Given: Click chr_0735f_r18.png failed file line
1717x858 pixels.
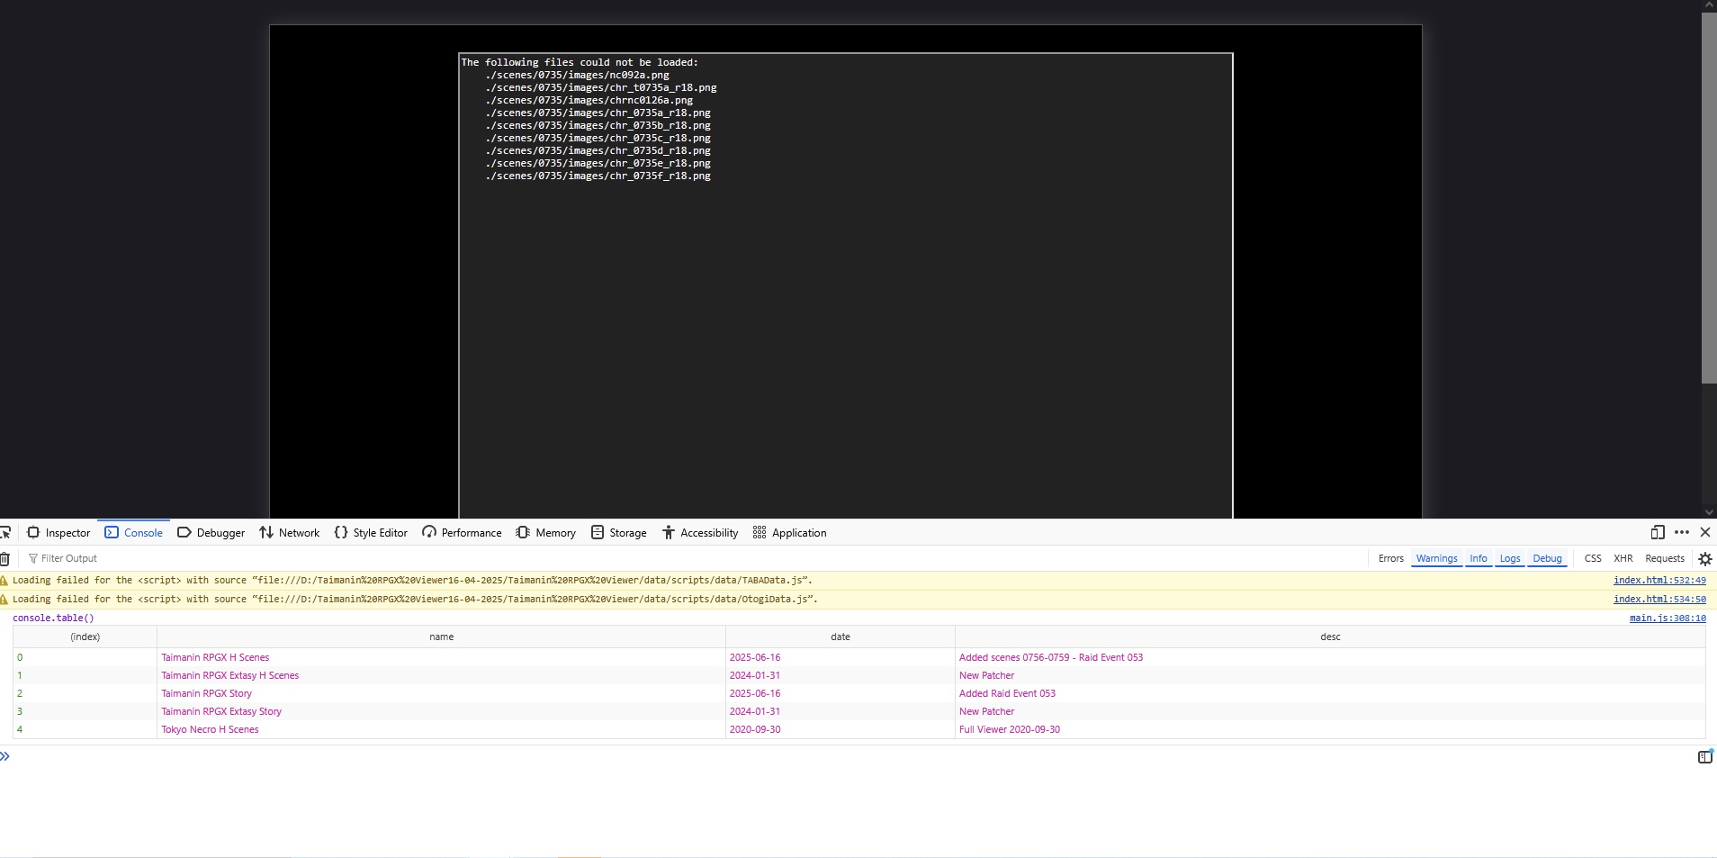Looking at the screenshot, I should pyautogui.click(x=598, y=176).
